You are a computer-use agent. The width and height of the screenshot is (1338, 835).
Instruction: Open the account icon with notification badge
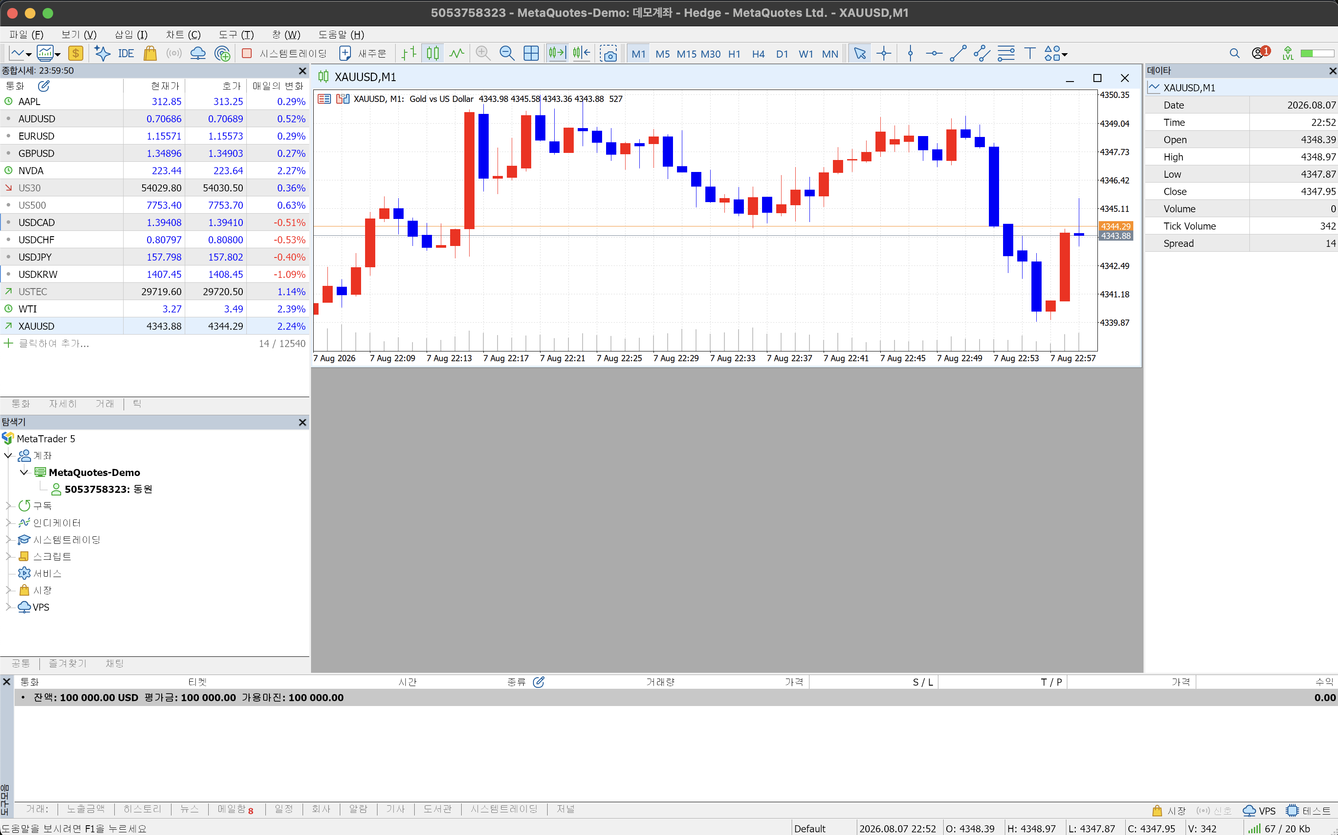[1260, 53]
